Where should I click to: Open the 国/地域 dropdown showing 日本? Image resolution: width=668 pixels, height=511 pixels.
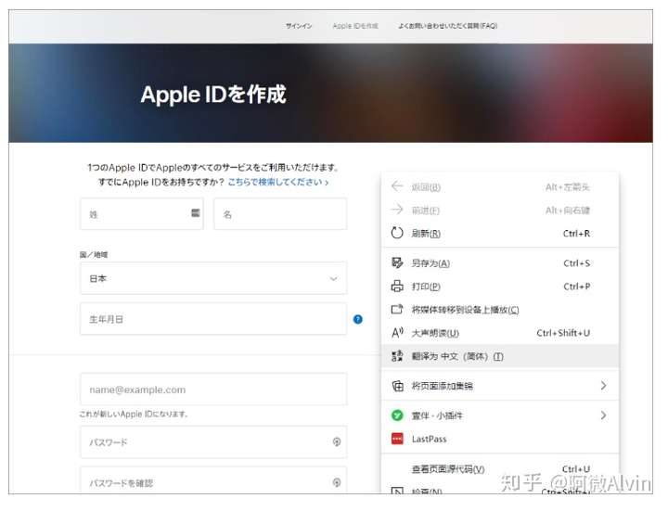213,278
